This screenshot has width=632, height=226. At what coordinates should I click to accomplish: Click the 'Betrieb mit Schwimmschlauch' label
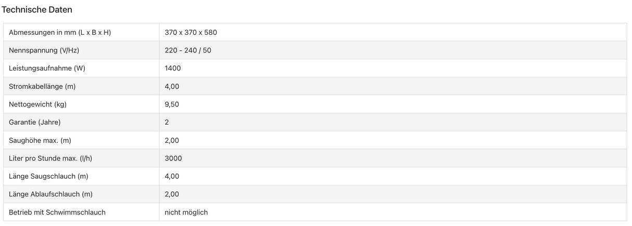coord(57,212)
